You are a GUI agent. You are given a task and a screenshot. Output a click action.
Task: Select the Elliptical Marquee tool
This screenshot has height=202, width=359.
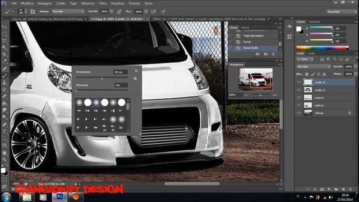(4, 34)
